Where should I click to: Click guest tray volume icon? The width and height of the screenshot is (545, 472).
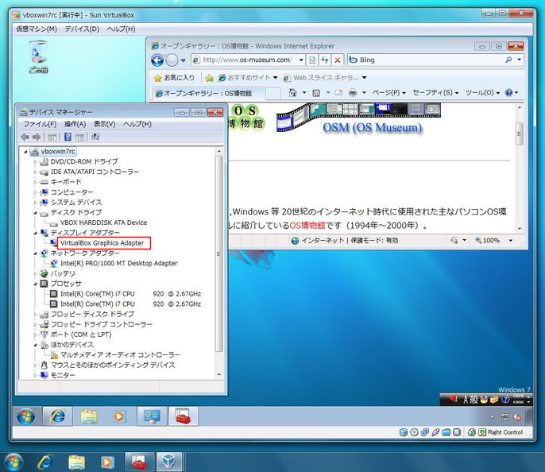pyautogui.click(x=517, y=416)
